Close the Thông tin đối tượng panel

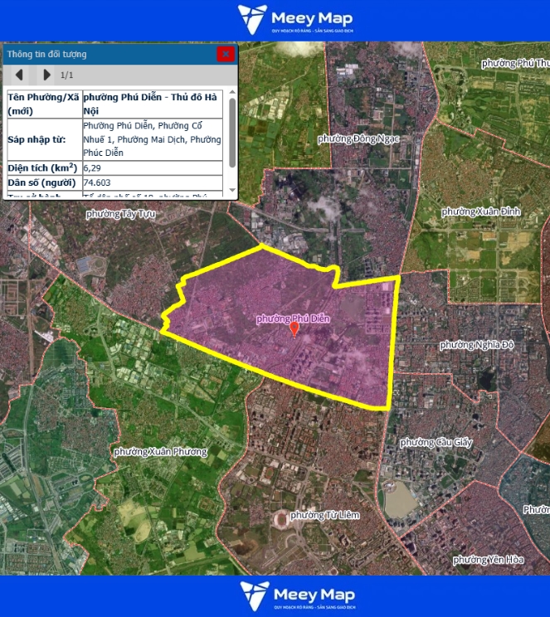pyautogui.click(x=225, y=54)
